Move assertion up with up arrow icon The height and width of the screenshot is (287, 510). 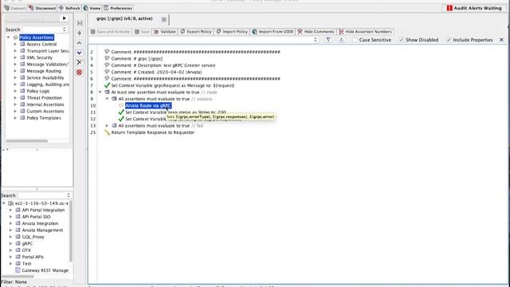[x=80, y=43]
